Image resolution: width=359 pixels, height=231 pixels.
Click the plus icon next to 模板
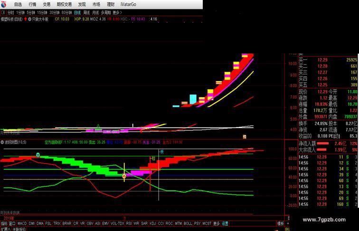pyautogui.click(x=288, y=223)
